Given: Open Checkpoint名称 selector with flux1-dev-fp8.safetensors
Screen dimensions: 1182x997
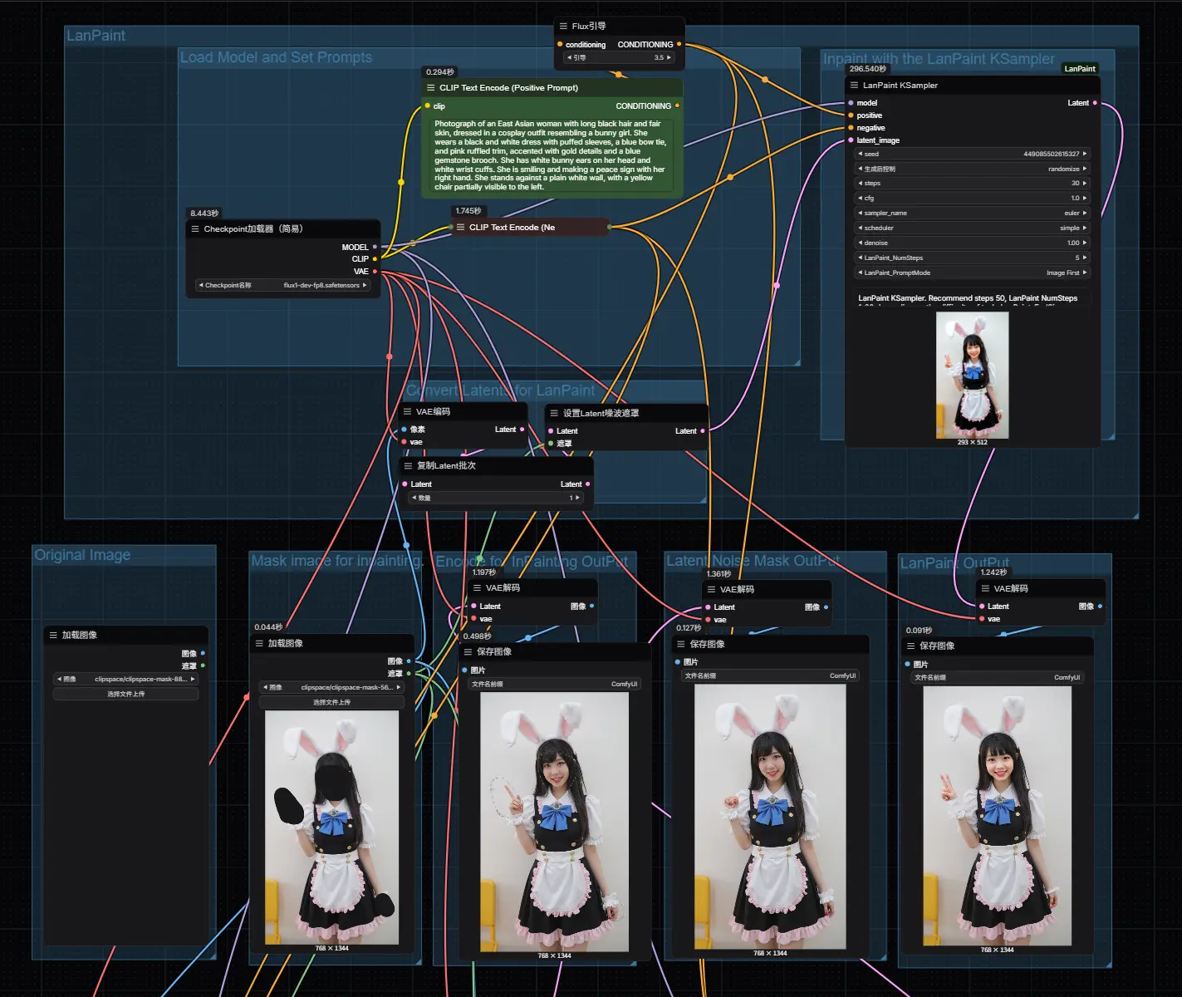Looking at the screenshot, I should point(282,286).
